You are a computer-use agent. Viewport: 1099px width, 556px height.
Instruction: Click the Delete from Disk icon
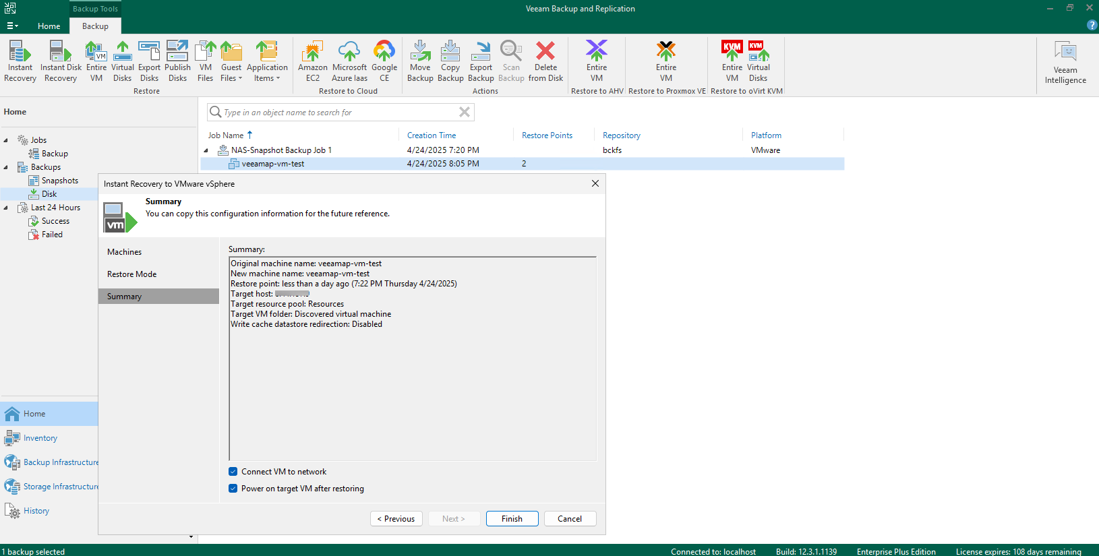click(x=545, y=61)
